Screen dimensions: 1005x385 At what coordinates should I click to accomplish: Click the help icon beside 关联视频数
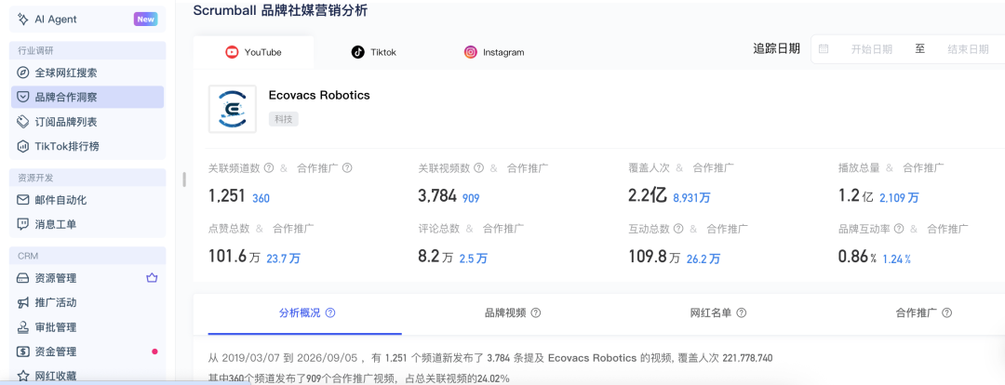pos(478,167)
